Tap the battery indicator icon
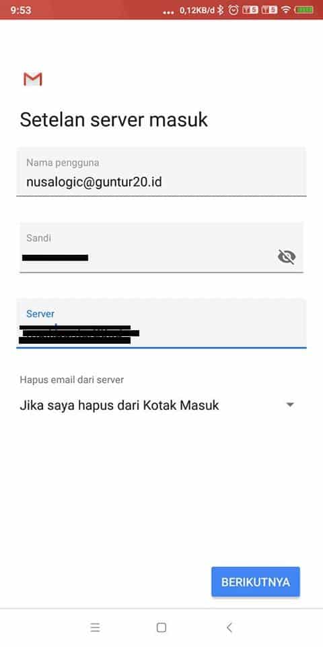Image resolution: width=323 pixels, height=647 pixels. click(x=304, y=10)
